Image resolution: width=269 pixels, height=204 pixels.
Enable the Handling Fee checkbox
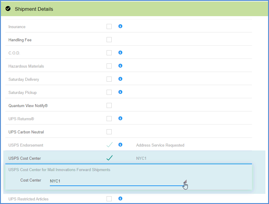coord(109,40)
